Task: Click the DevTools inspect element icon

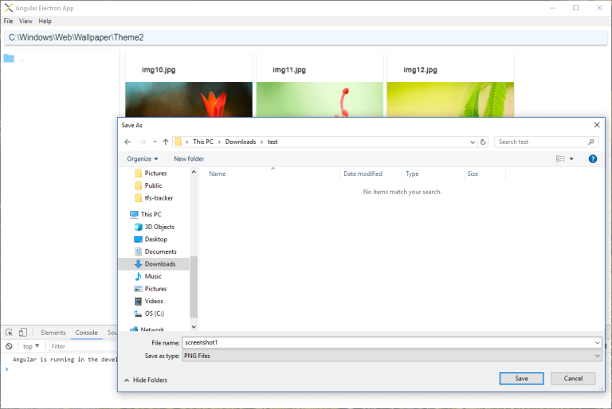Action: [9, 333]
